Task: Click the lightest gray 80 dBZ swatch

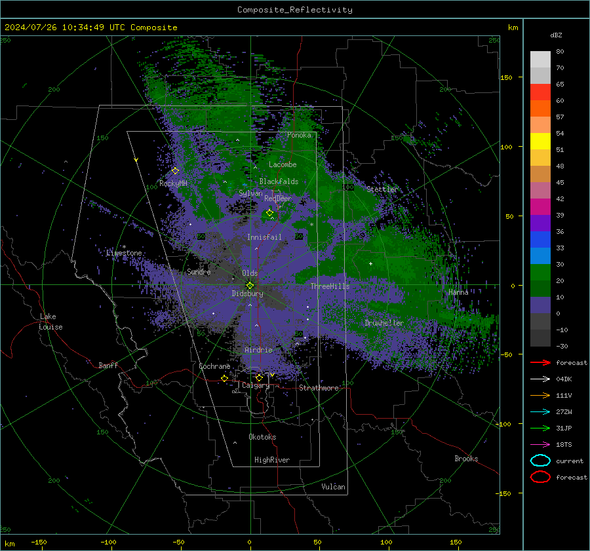Action: pos(540,59)
